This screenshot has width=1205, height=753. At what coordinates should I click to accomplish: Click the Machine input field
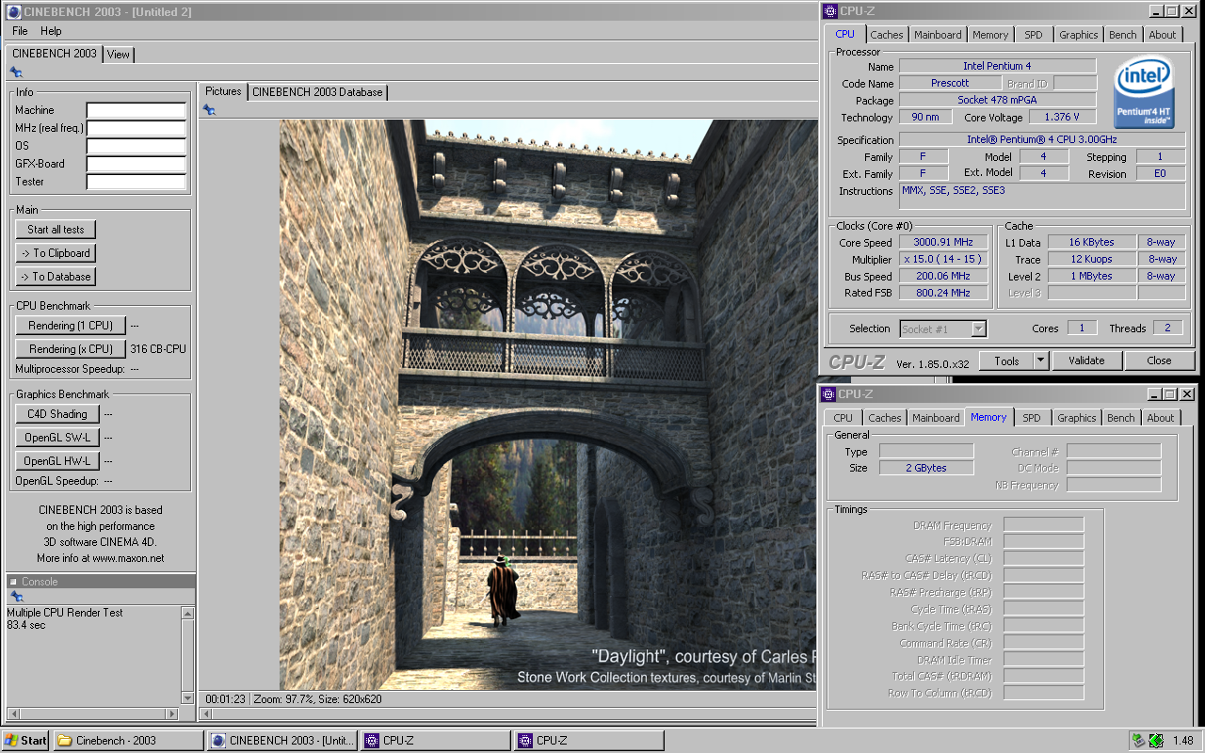pyautogui.click(x=137, y=110)
